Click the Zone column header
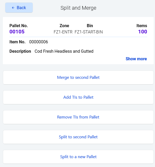 [x=64, y=26]
